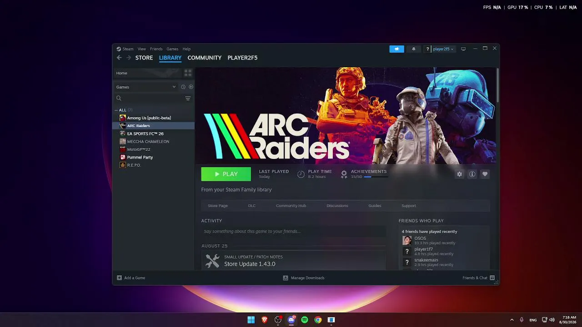Switch library to collections grid view

tap(188, 73)
